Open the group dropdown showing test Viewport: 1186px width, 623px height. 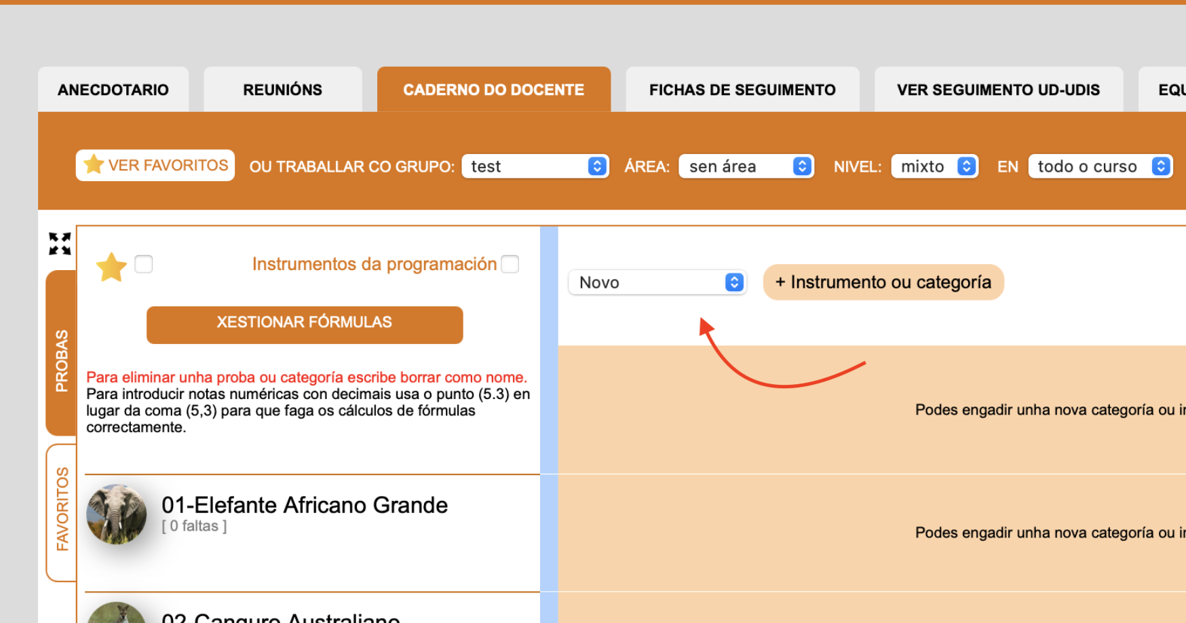[535, 166]
